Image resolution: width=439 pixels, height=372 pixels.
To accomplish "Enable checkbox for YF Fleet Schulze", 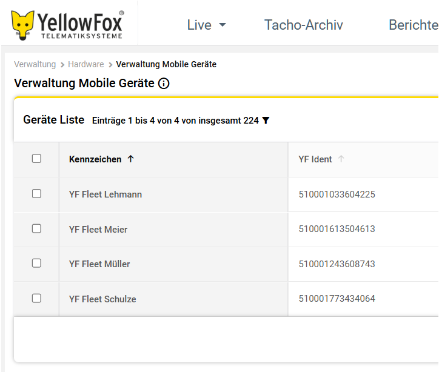I will (x=36, y=299).
